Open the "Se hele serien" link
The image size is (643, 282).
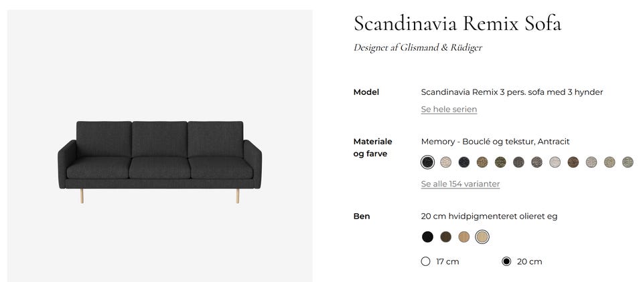click(449, 109)
